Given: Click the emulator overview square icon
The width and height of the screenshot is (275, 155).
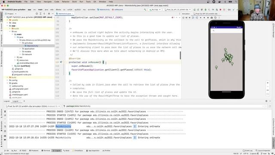Looking at the screenshot, I should pos(208,18).
